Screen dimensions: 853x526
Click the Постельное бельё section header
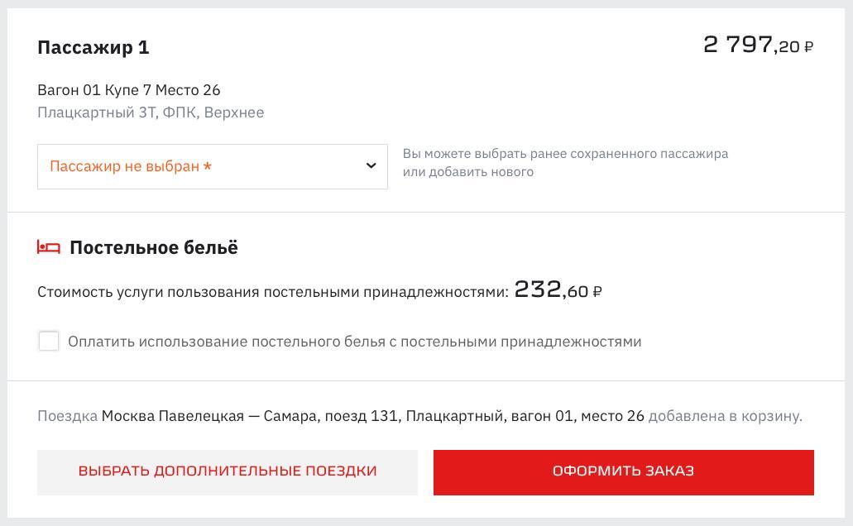[154, 246]
